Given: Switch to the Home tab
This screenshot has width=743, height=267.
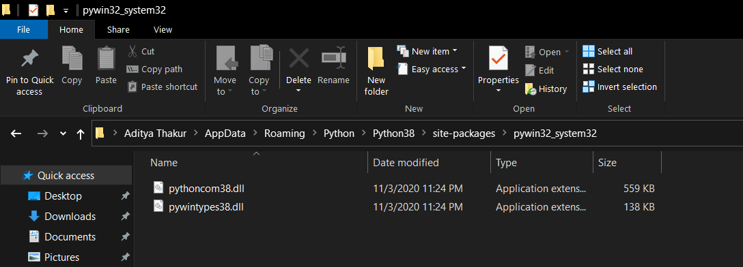Looking at the screenshot, I should pos(71,29).
